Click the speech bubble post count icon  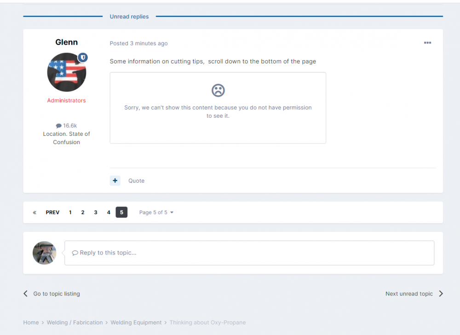(59, 126)
